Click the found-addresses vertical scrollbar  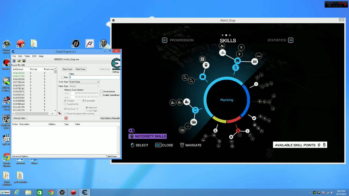click(x=55, y=90)
